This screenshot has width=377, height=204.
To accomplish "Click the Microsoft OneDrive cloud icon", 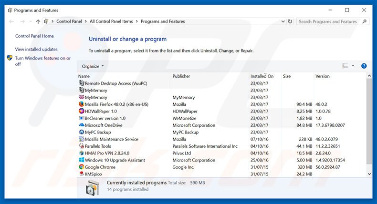I will tap(82, 125).
